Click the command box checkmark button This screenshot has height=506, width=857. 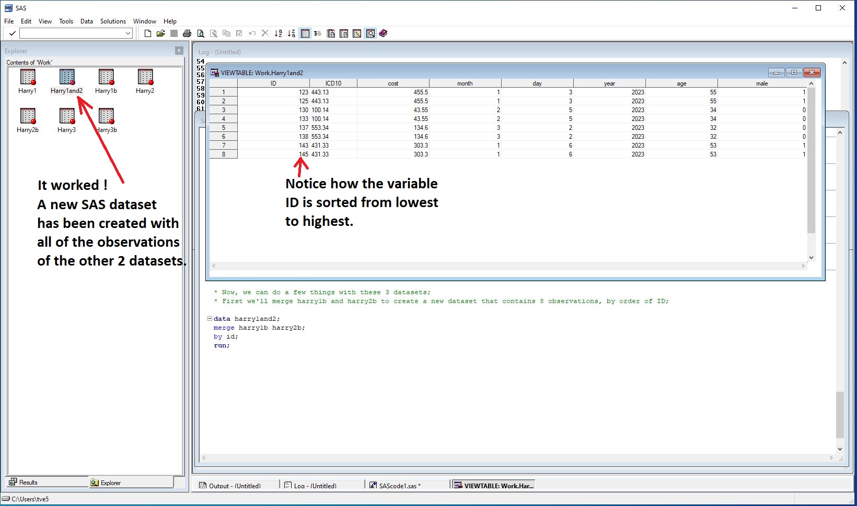(12, 33)
